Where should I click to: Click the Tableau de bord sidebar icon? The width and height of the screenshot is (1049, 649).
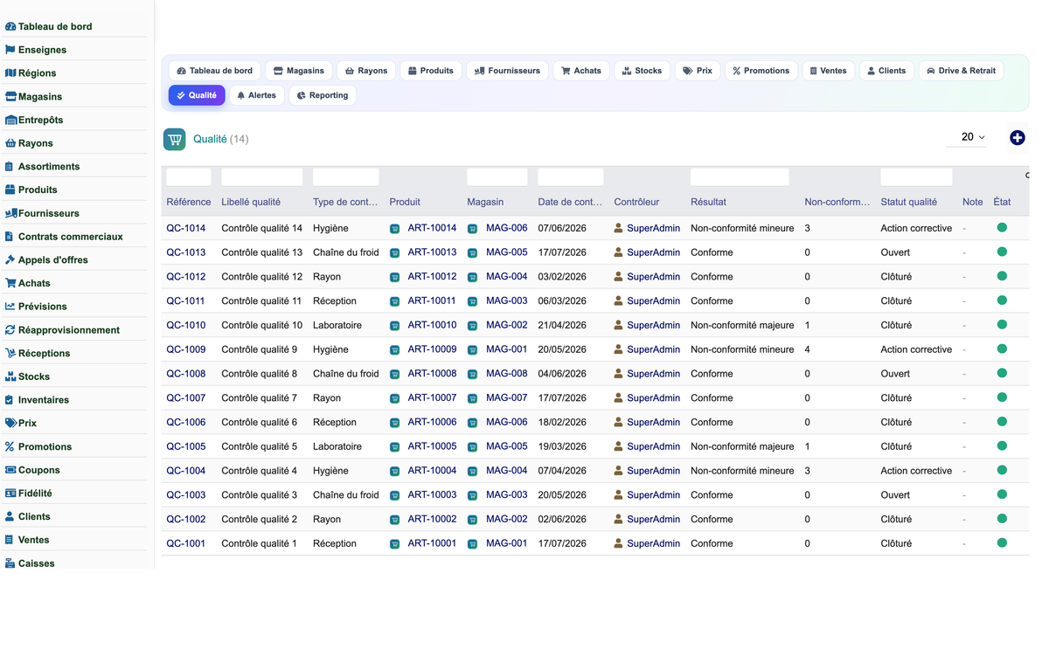pyautogui.click(x=10, y=27)
